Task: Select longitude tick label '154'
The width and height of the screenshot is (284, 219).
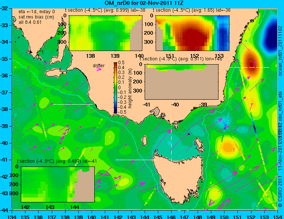Action: click(x=277, y=217)
